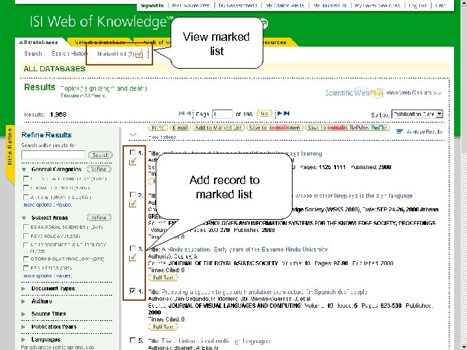
Task: Click Refine button beside Subject Areas
Action: [99, 218]
